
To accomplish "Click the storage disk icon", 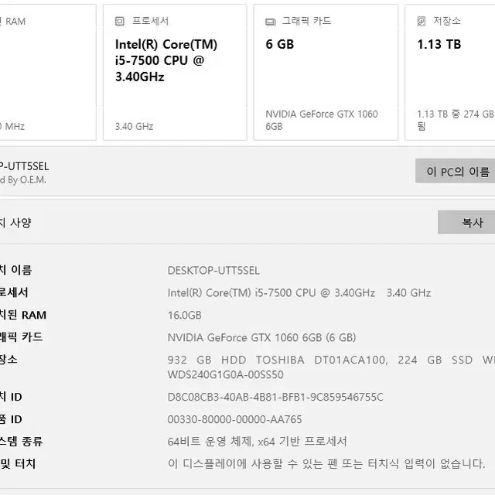I will coord(422,22).
